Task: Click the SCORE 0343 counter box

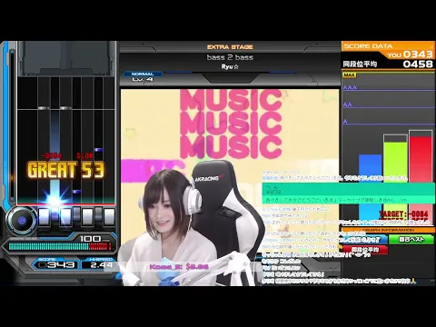Action: [56, 265]
